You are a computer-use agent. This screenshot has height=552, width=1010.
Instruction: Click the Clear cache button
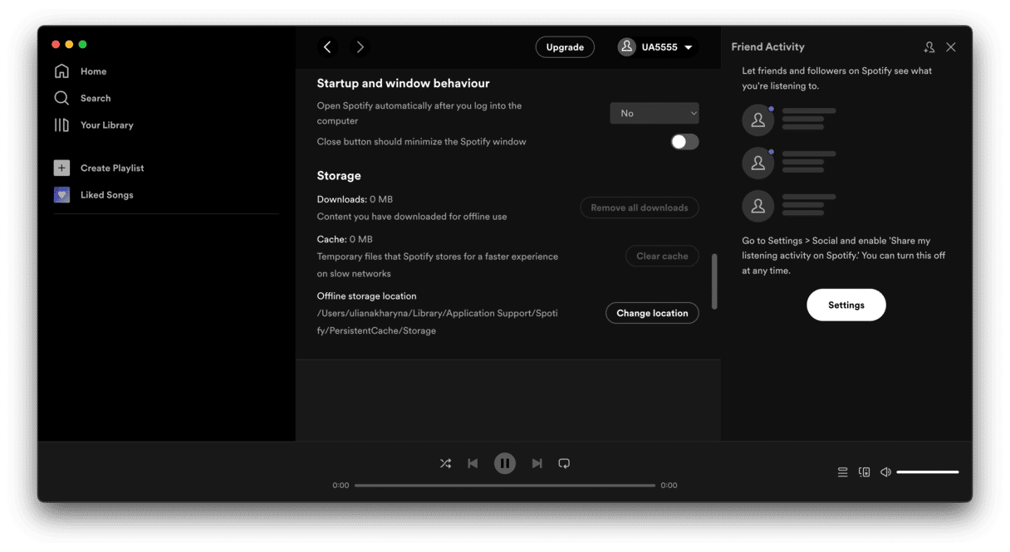point(662,256)
